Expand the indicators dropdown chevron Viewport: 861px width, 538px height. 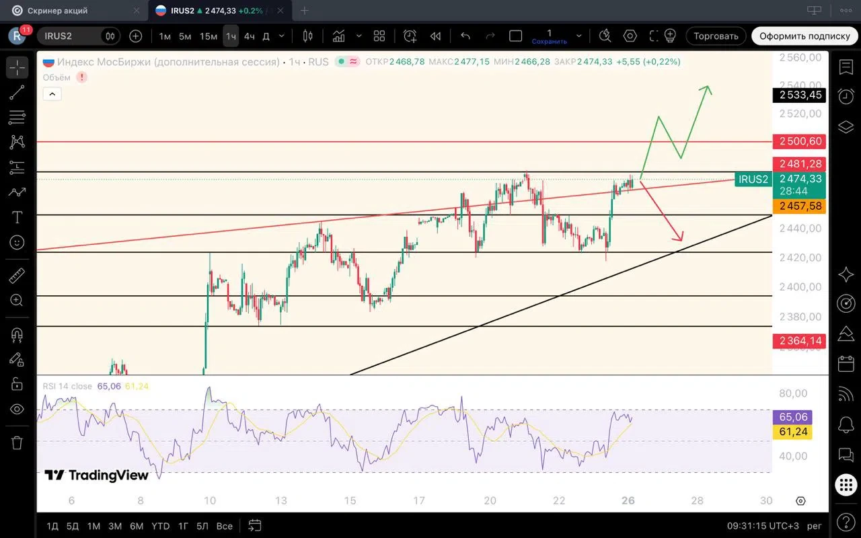pos(359,36)
